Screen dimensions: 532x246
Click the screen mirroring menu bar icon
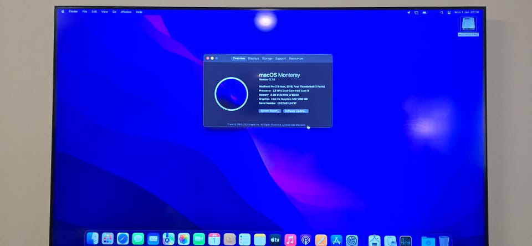tap(416, 13)
